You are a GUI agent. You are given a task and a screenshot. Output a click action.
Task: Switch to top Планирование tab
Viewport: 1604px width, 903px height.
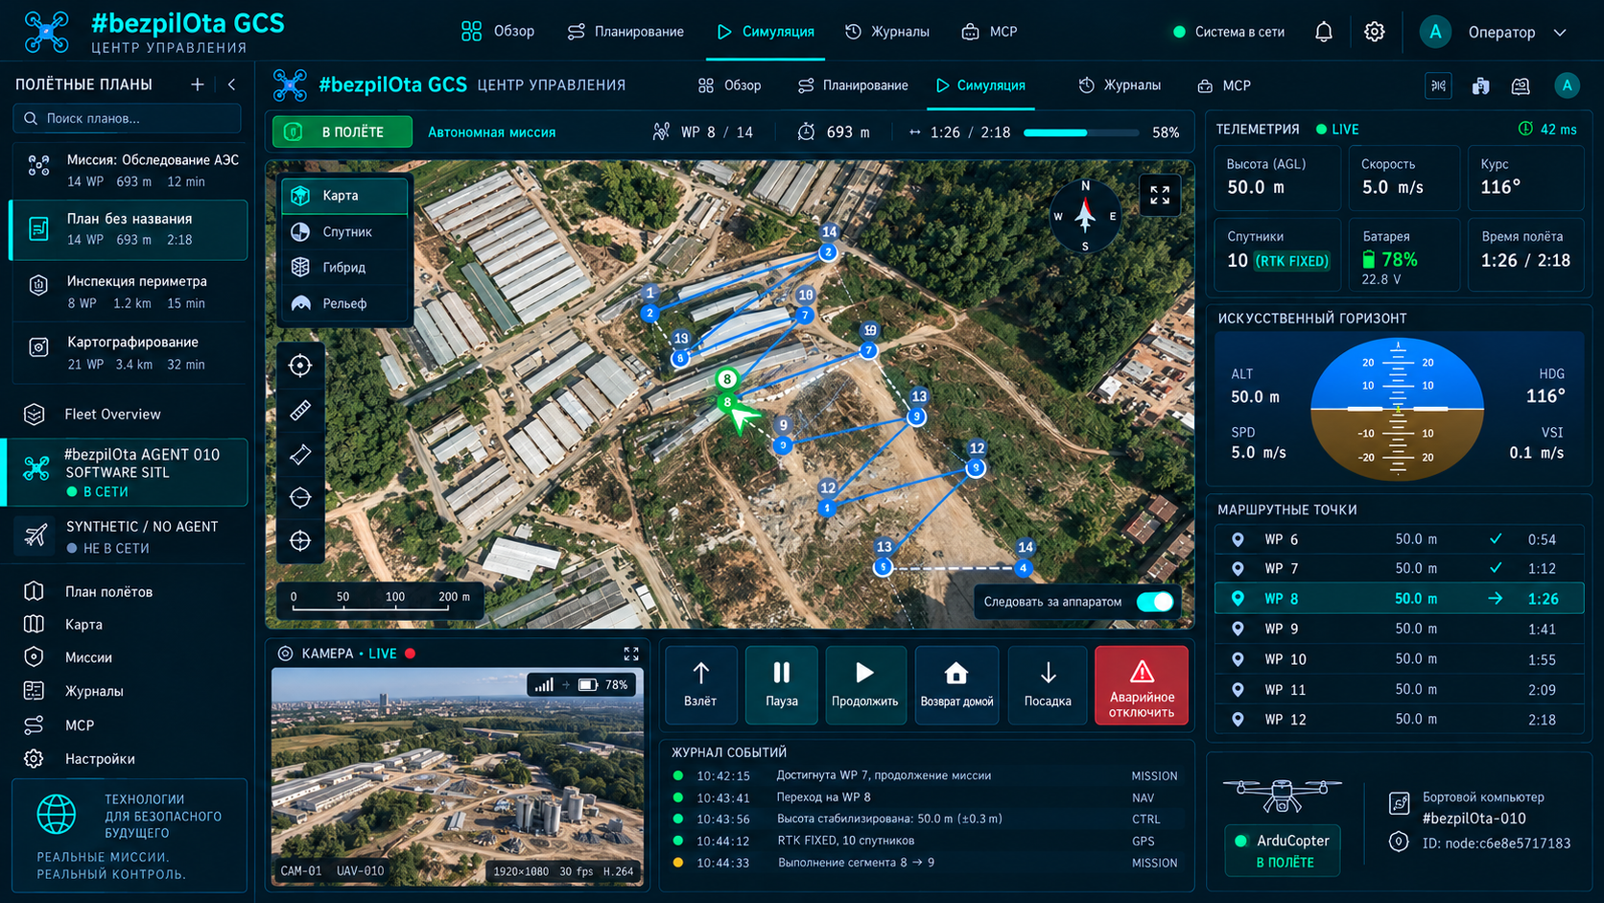(x=625, y=32)
